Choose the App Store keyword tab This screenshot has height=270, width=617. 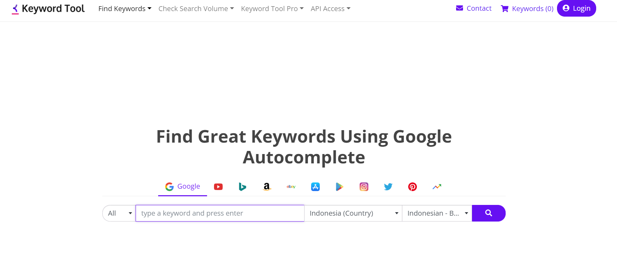(x=315, y=187)
